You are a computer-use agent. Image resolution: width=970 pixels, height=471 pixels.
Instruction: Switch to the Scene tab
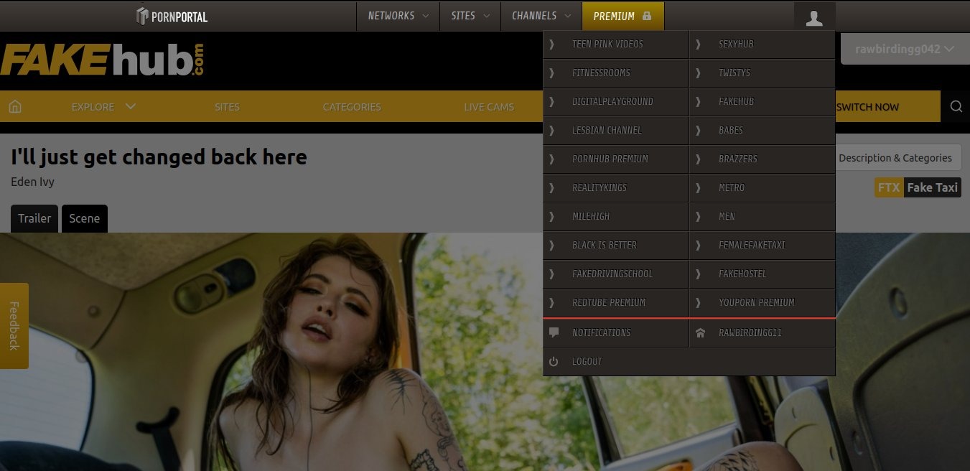(85, 218)
